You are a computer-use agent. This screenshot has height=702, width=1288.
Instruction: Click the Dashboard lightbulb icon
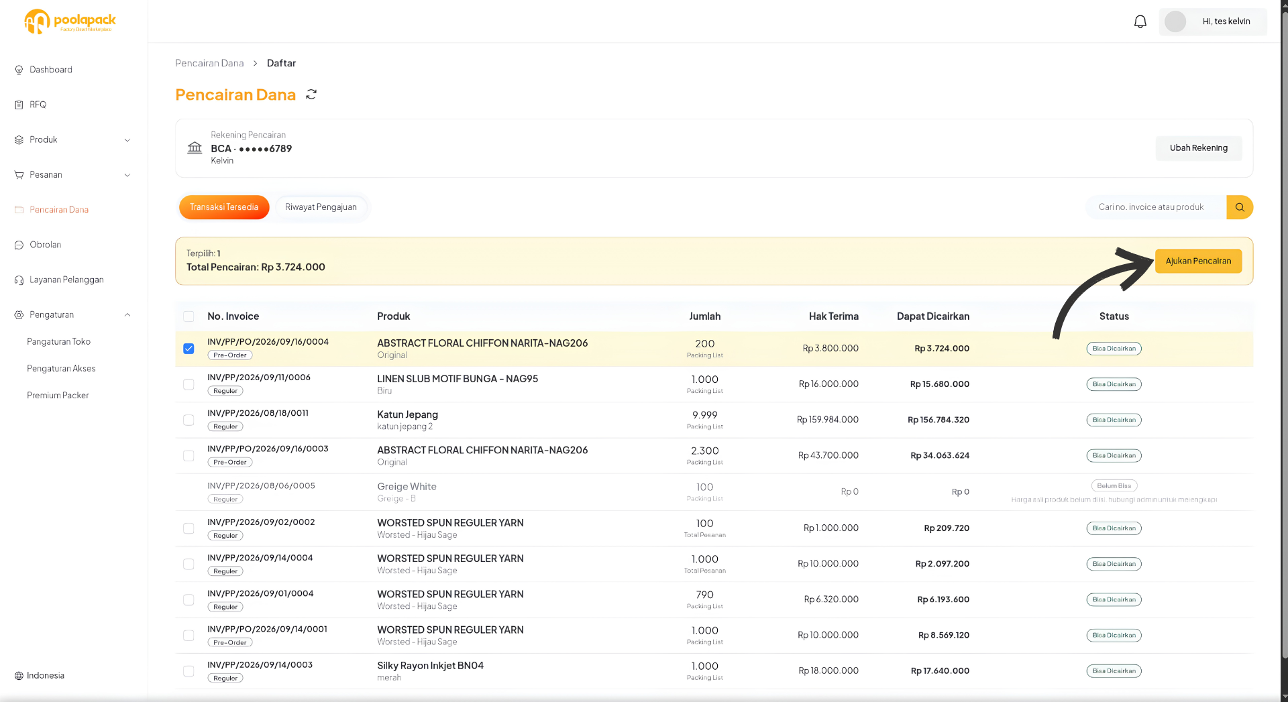pyautogui.click(x=19, y=70)
